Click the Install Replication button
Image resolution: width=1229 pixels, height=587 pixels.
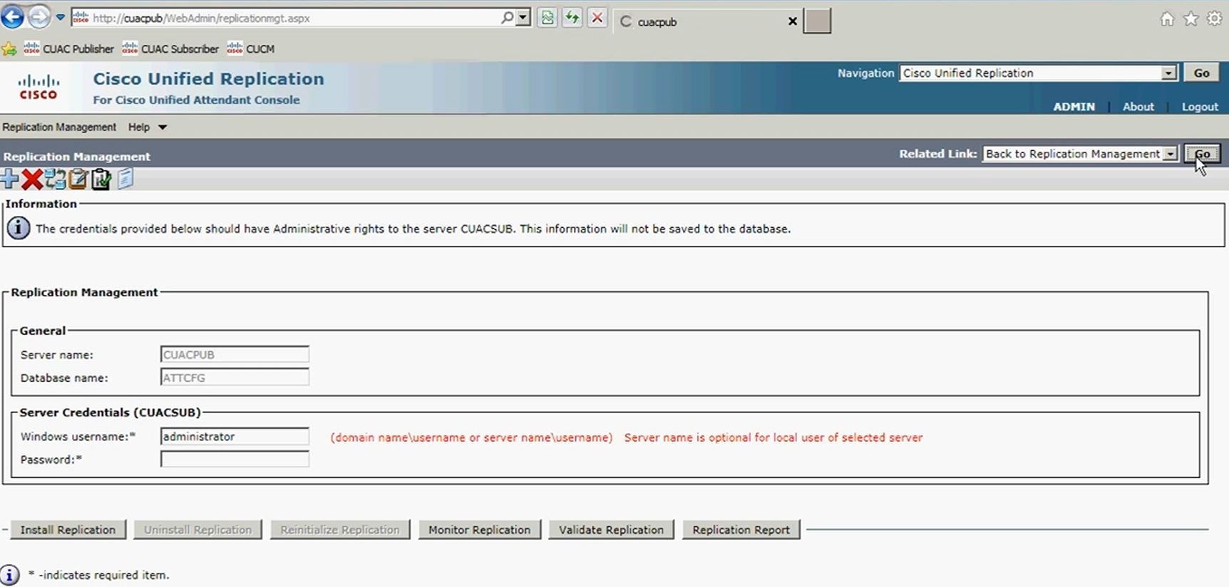[x=68, y=529]
